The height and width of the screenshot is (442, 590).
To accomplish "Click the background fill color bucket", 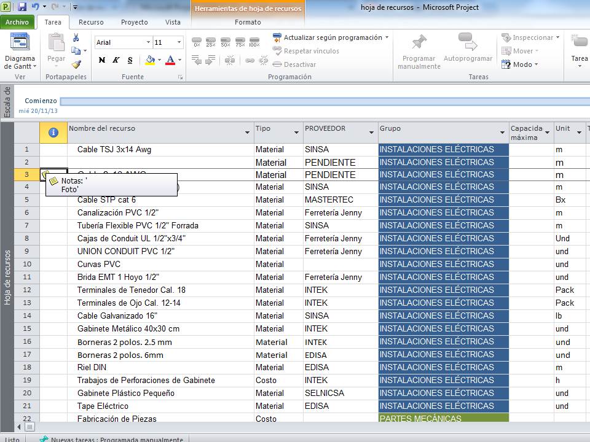I will click(x=150, y=60).
